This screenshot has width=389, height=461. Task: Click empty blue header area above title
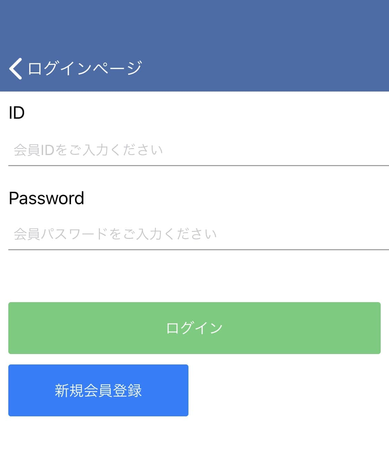pos(194,24)
